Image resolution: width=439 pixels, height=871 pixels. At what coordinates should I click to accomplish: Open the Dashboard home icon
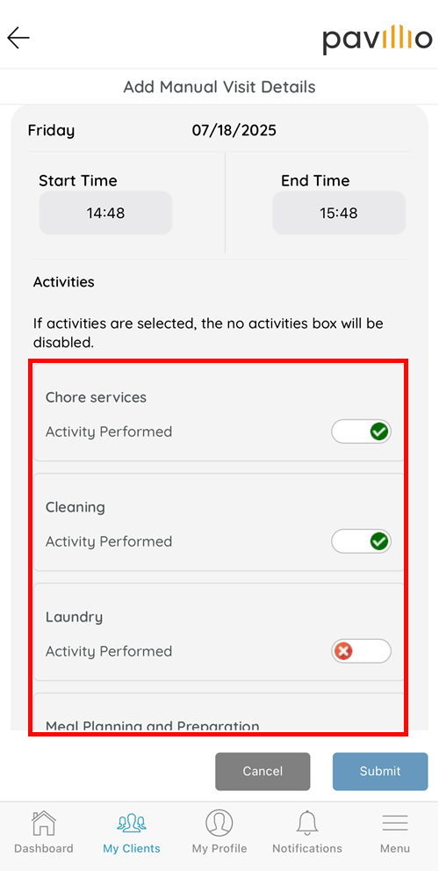44,824
